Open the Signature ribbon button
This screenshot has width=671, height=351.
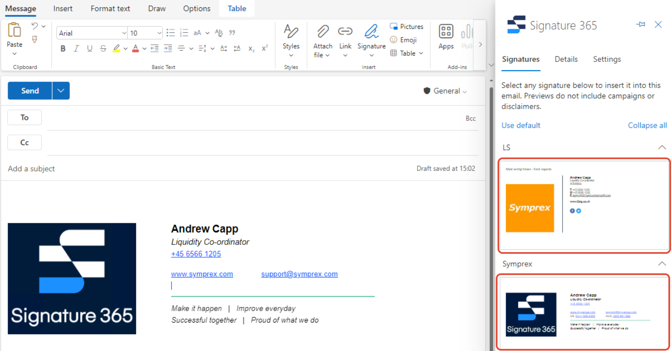click(x=371, y=41)
